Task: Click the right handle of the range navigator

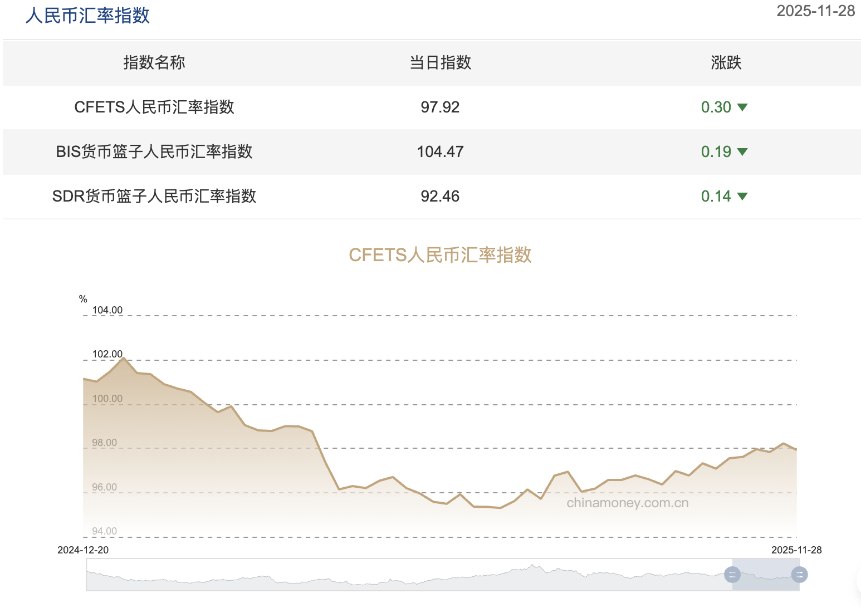Action: (800, 574)
